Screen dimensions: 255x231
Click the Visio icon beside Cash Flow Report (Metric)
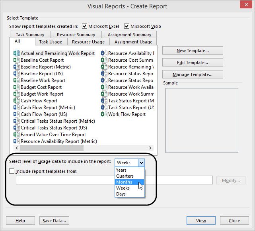(x=17, y=108)
